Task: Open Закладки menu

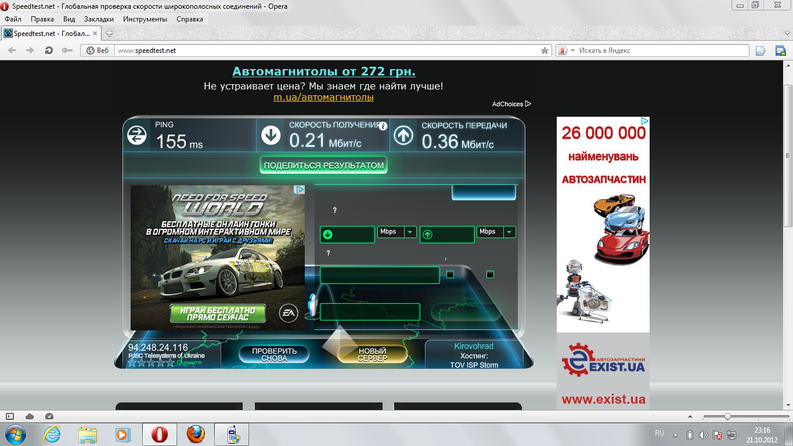Action: point(99,19)
